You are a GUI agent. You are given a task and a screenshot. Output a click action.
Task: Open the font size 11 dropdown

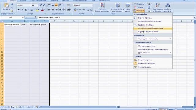pyautogui.click(x=37, y=5)
